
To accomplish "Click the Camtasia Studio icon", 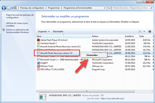I will pos(38,43).
